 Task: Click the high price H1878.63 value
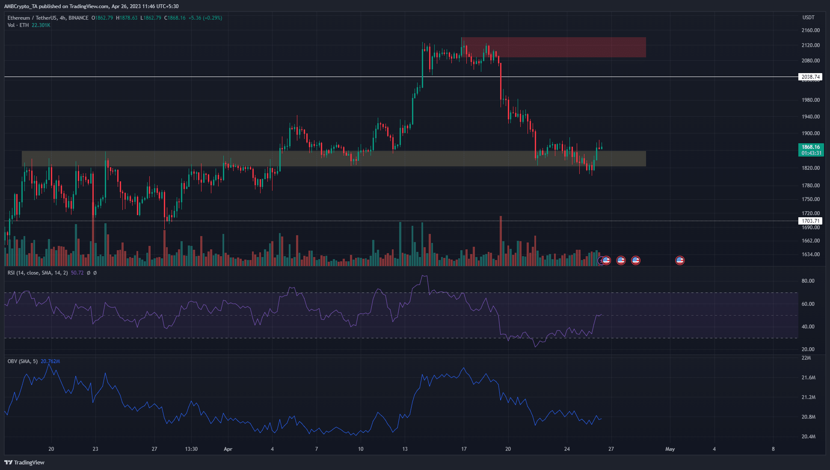coord(127,18)
